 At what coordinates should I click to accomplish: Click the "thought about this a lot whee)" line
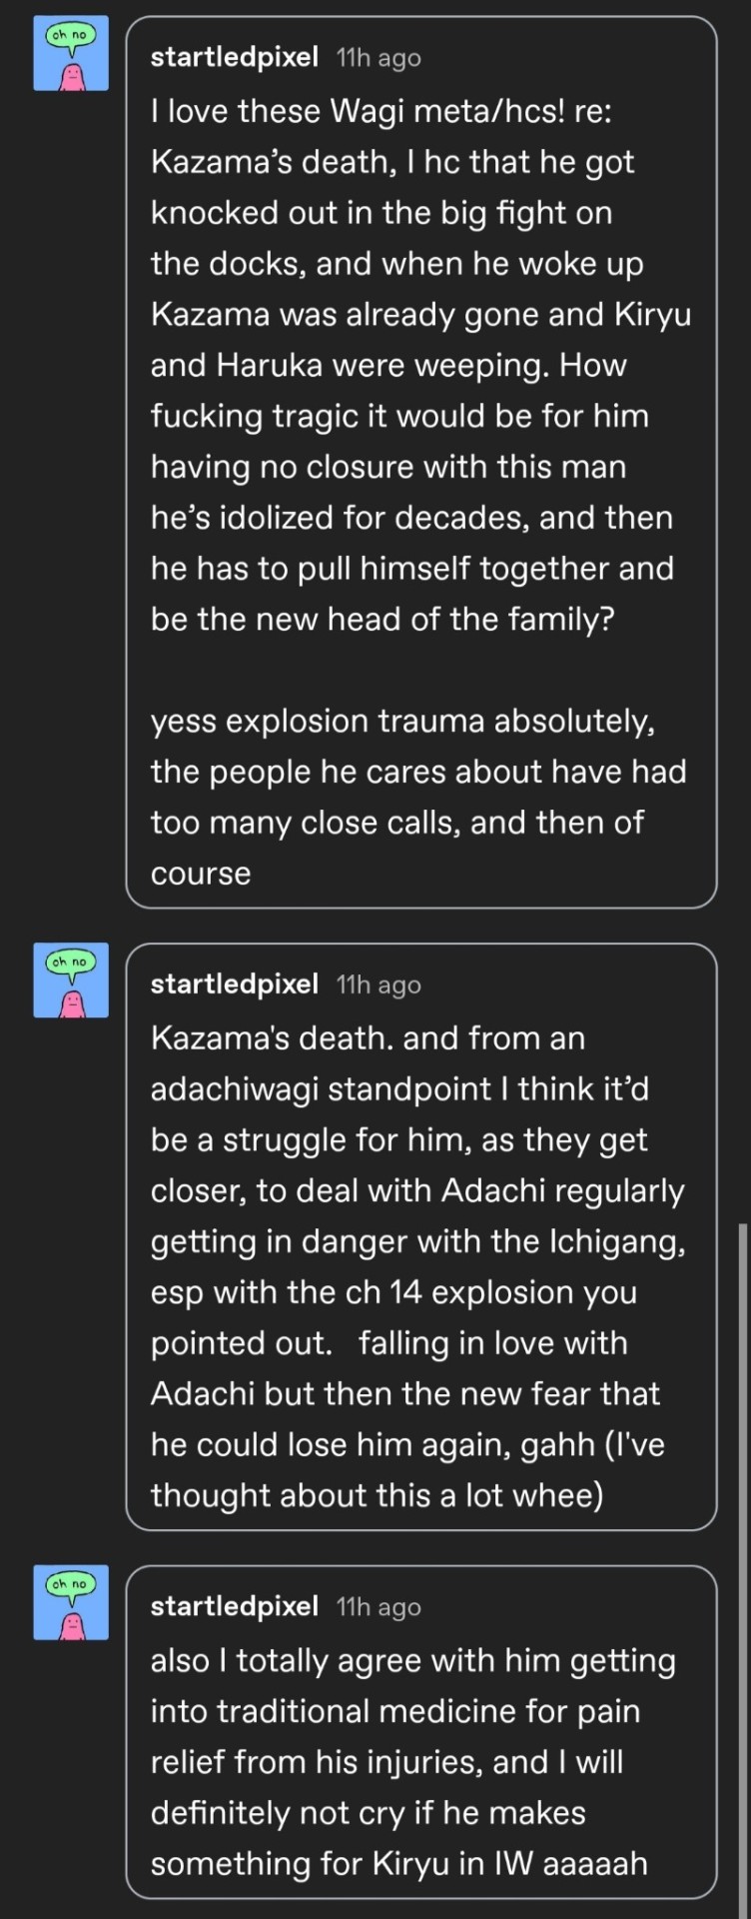[376, 1495]
